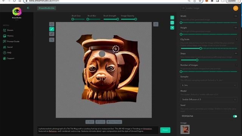Image resolution: width=242 pixels, height=136 pixels.
Task: Click the Prompt Guide icon in sidebar
Action: (x=5, y=41)
